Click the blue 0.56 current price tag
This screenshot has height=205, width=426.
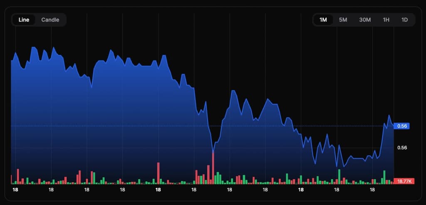click(402, 126)
